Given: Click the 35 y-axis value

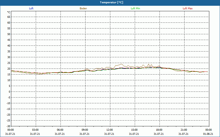Looking at the screenshot, I should pos(9,52).
